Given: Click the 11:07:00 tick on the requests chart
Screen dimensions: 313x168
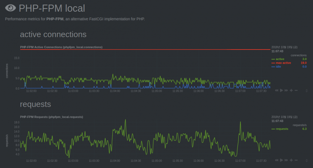Looking at the screenshot, I should 241,161.
